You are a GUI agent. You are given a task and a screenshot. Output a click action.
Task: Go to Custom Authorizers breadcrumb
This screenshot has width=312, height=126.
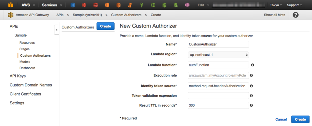tap(126, 15)
